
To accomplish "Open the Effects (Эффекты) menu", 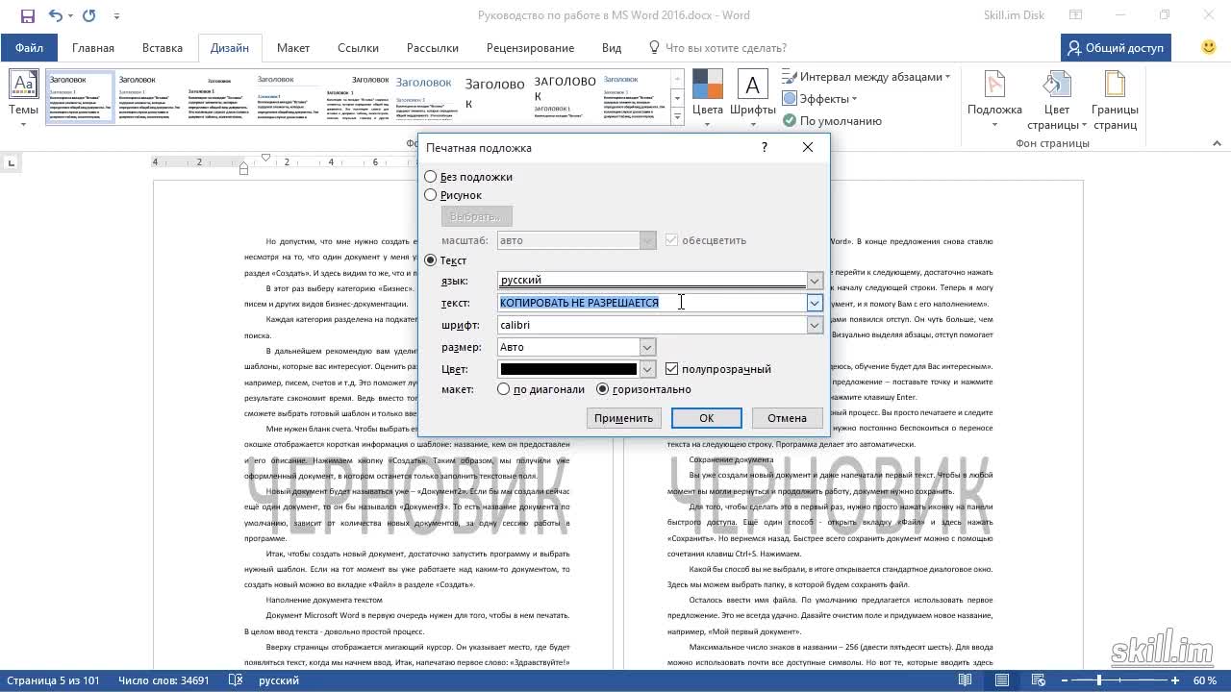I will pos(818,98).
